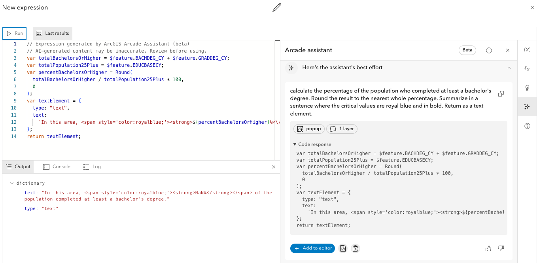The image size is (539, 263).
Task: Open the help question mark icon
Action: 527,126
